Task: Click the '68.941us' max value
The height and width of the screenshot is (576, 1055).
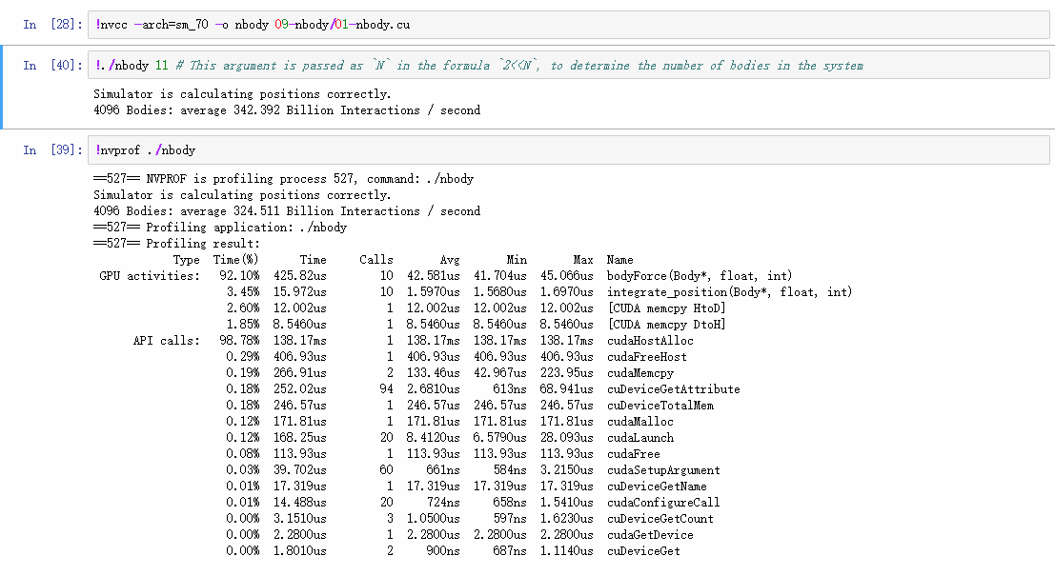Action: coord(566,389)
